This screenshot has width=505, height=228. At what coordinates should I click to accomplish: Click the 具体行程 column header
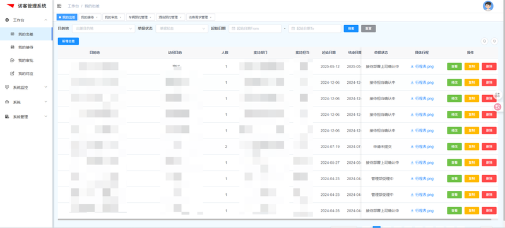(422, 53)
